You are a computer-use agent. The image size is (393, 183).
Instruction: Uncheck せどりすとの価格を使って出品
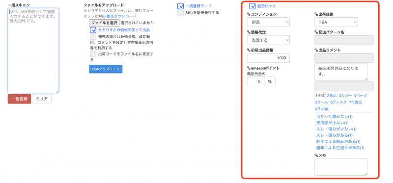(x=93, y=30)
